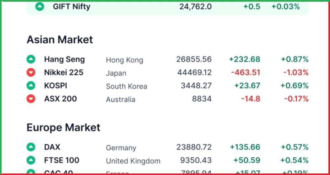The image size is (330, 175).
Task: Open the FTSE 100 index entry
Action: (x=62, y=160)
